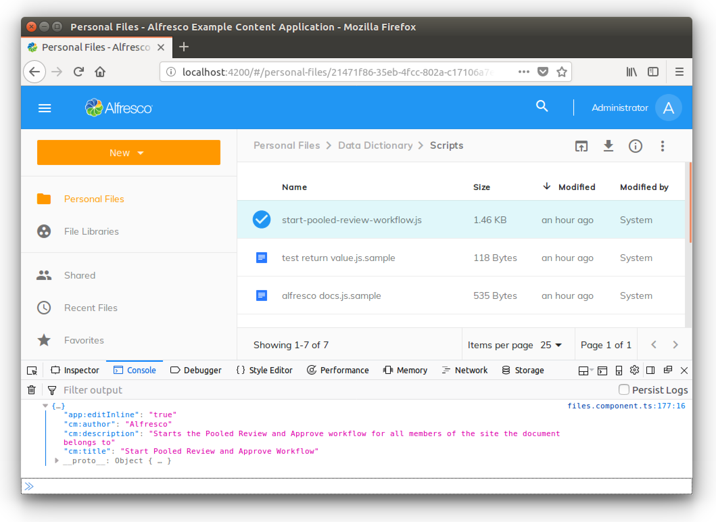The width and height of the screenshot is (716, 522).
Task: Deselect start-pooled-review-workflow.js checkmark
Action: tap(261, 219)
